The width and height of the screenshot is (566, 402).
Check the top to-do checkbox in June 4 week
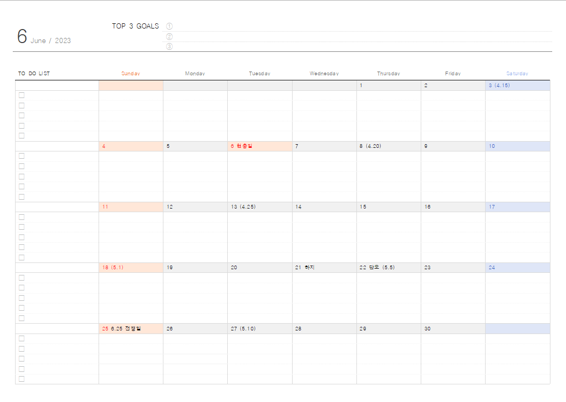[x=22, y=156]
